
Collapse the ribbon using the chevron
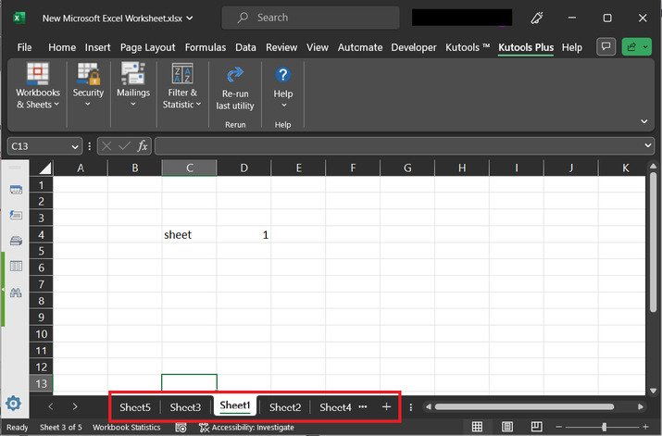[x=643, y=121]
